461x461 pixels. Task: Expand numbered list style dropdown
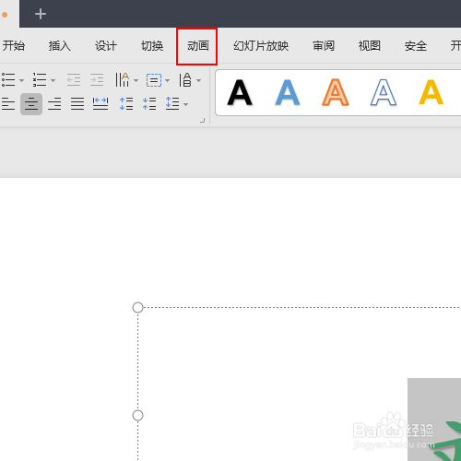coord(53,80)
